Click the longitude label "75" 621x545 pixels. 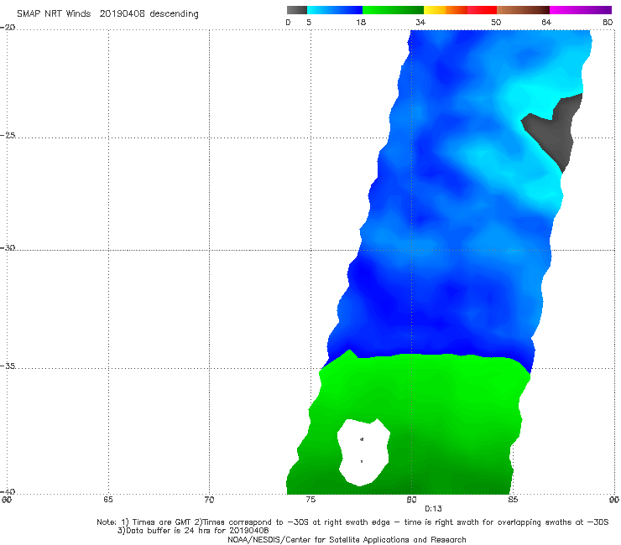pyautogui.click(x=310, y=500)
